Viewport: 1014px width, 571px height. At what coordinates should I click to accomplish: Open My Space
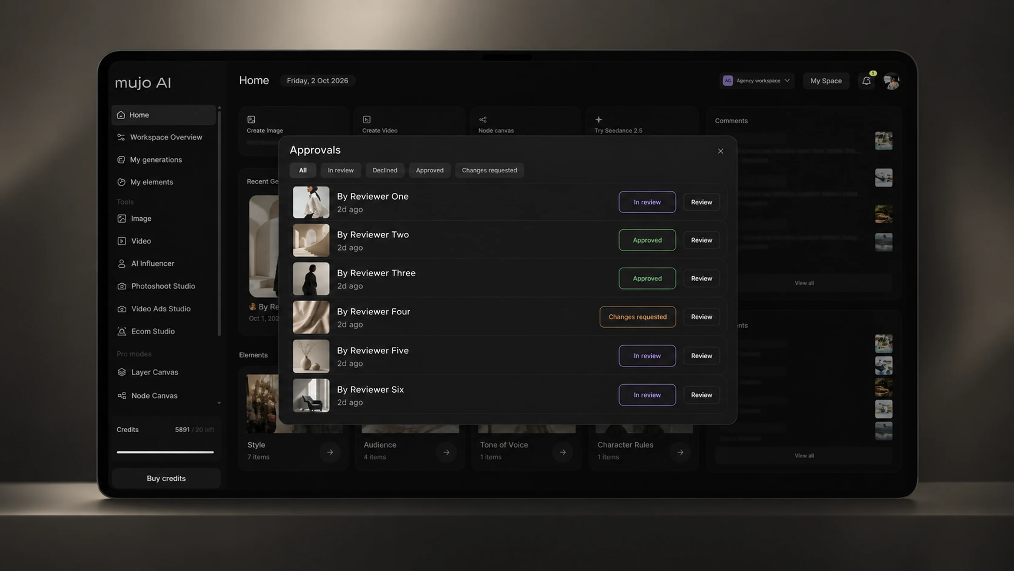826,81
